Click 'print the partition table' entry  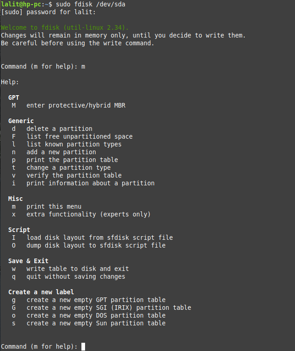72,160
